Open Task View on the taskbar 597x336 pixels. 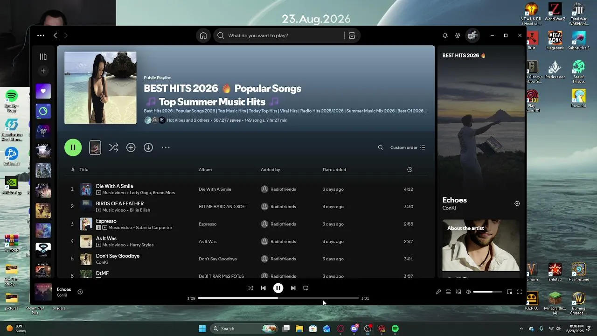(286, 329)
